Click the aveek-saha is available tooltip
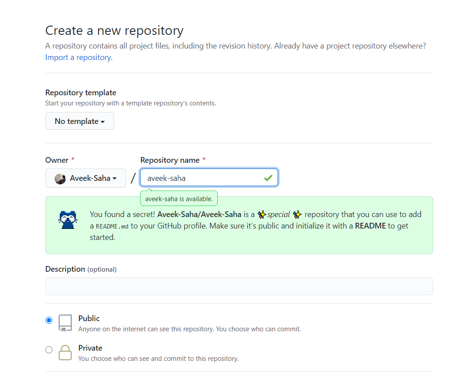This screenshot has height=382, width=460. 178,199
